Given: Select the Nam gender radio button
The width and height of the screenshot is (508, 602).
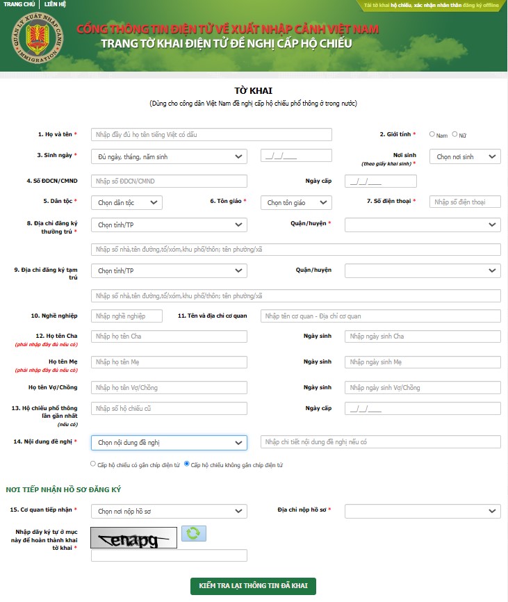Looking at the screenshot, I should tap(432, 134).
